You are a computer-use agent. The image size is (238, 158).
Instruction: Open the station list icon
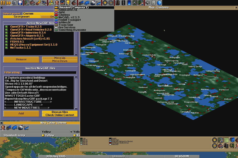click(x=44, y=3)
